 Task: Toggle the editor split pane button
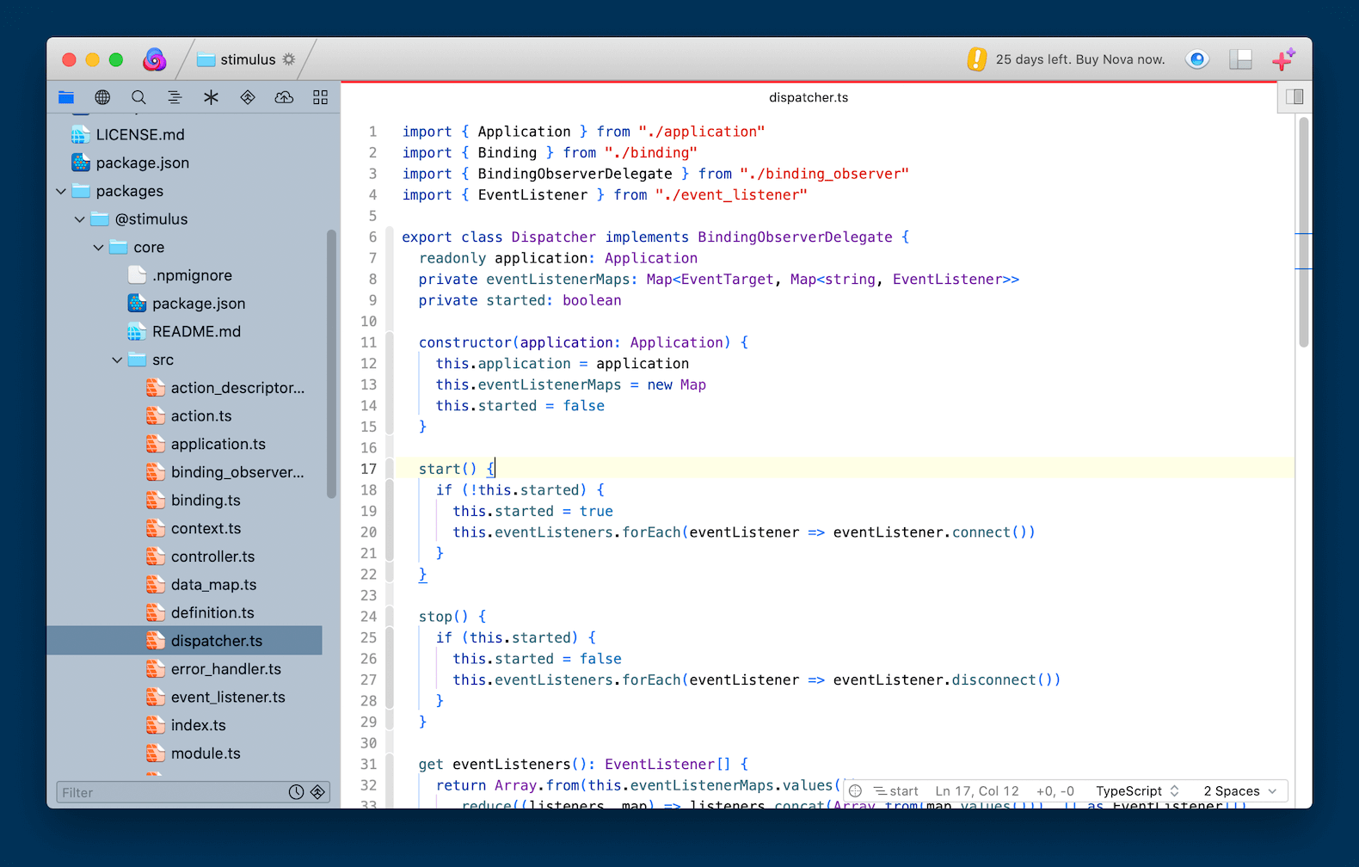coord(1294,97)
